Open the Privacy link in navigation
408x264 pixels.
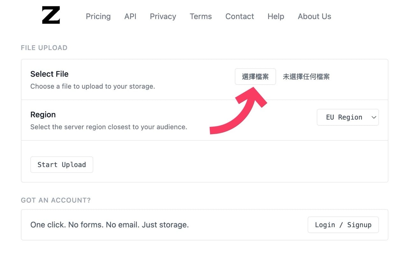(163, 17)
